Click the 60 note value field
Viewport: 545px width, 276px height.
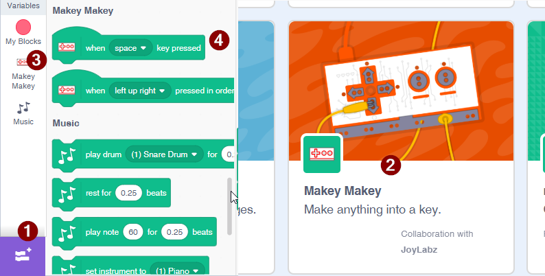(132, 232)
